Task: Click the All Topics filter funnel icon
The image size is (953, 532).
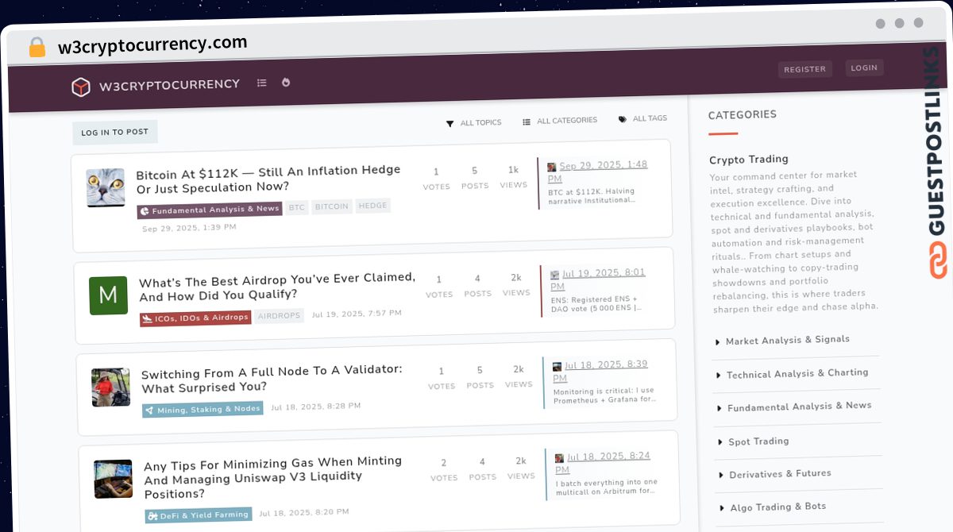Action: pos(449,124)
